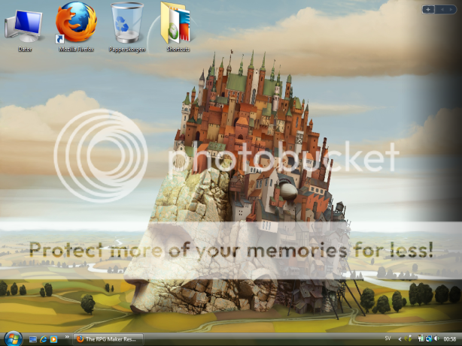Open the Dator computer desktop icon

[26, 26]
